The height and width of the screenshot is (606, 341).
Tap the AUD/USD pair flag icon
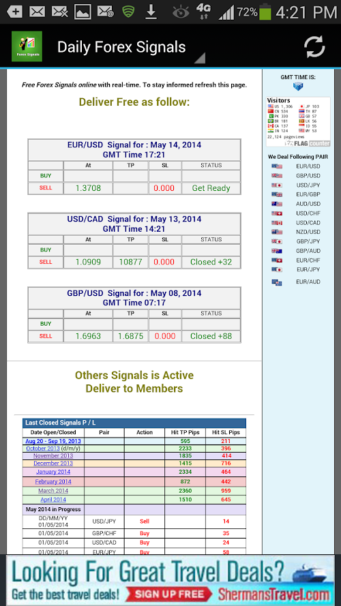277,204
